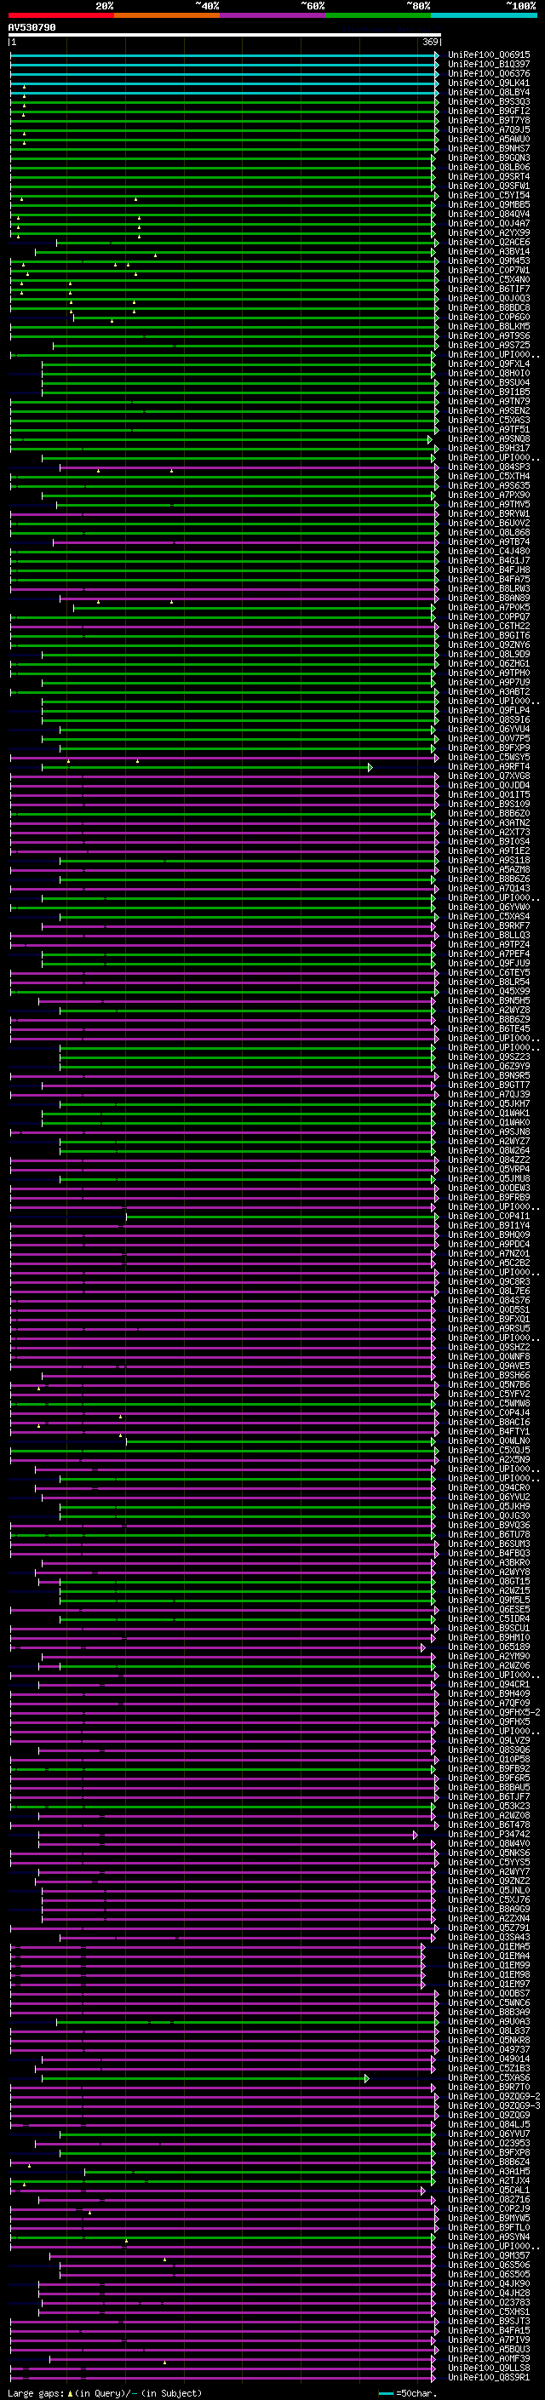Click UniRef100_A9S118 label

point(488,860)
